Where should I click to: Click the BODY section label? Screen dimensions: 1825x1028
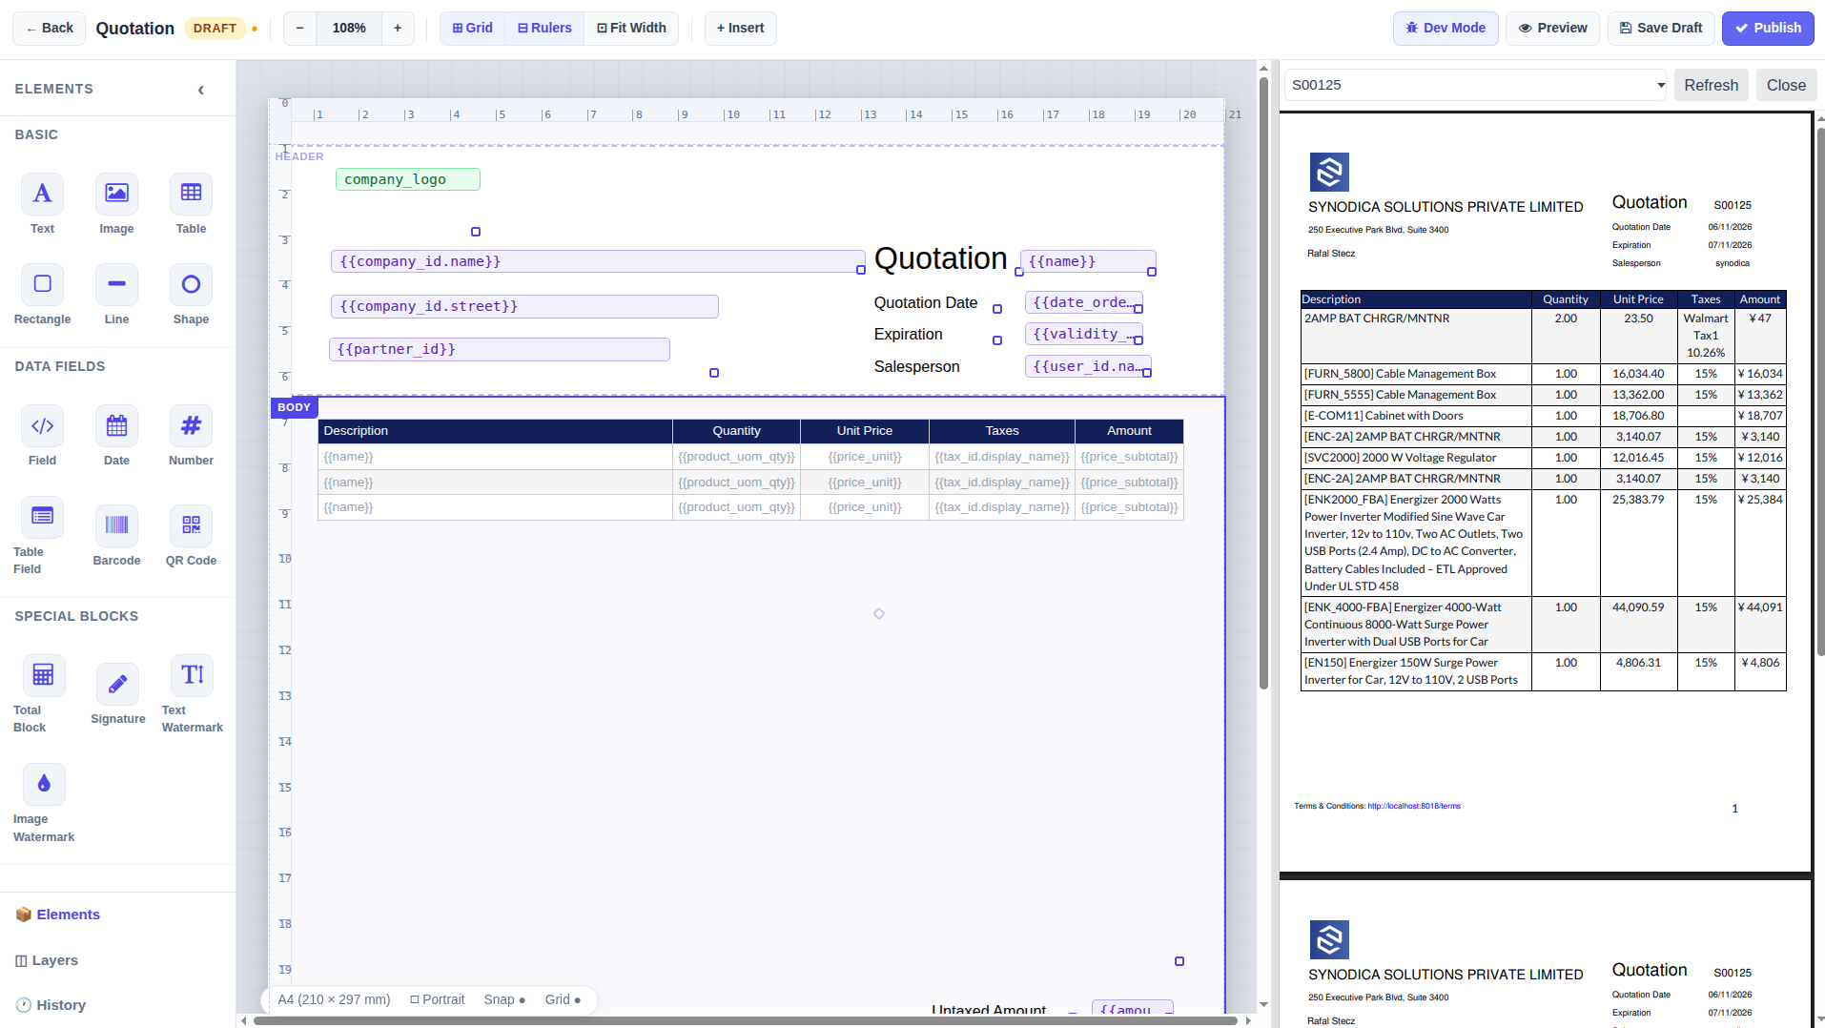pyautogui.click(x=294, y=407)
